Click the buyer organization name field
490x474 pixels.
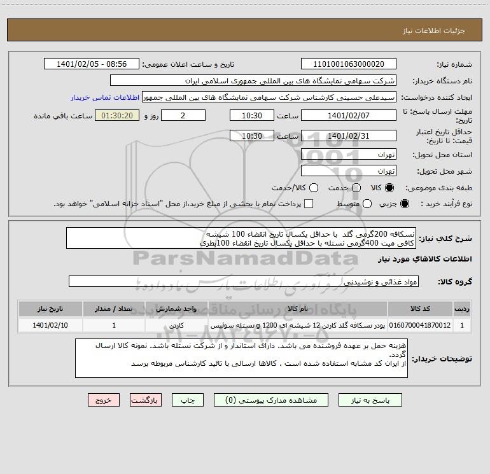[253, 80]
